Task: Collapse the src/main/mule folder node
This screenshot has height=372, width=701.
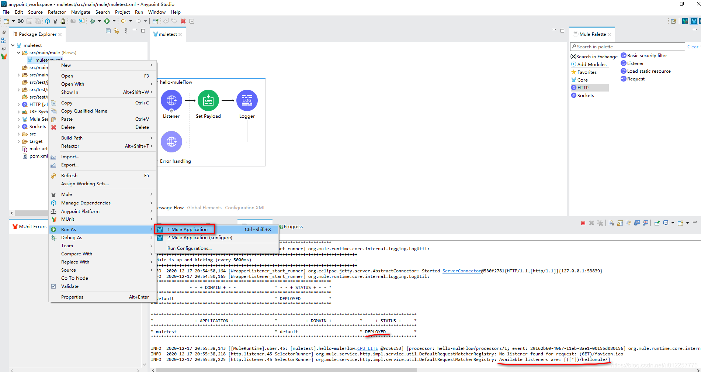Action: coord(18,53)
